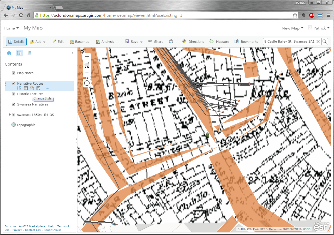Zoom in with the plus button
Image resolution: width=334 pixels, height=235 pixels.
click(87, 57)
